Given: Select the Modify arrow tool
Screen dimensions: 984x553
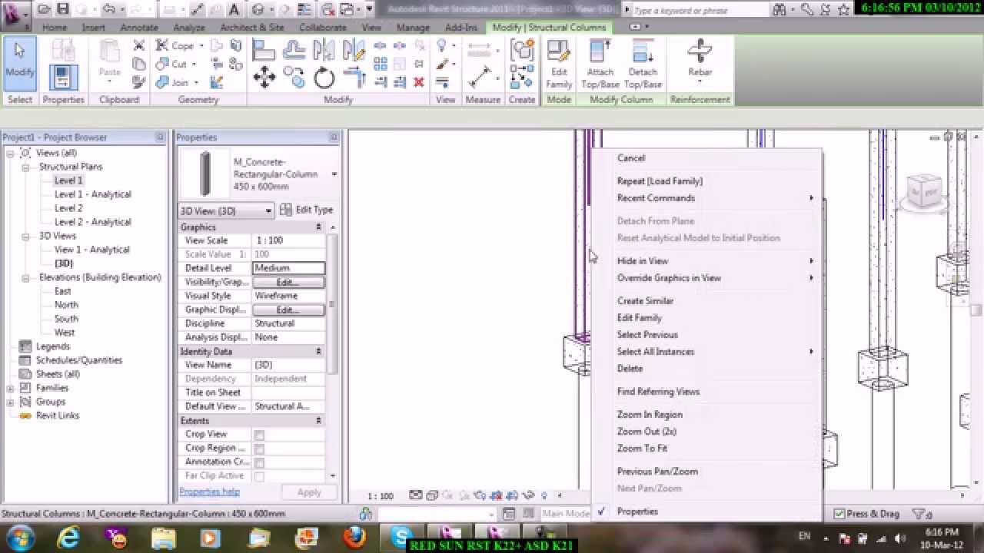Looking at the screenshot, I should tap(19, 64).
